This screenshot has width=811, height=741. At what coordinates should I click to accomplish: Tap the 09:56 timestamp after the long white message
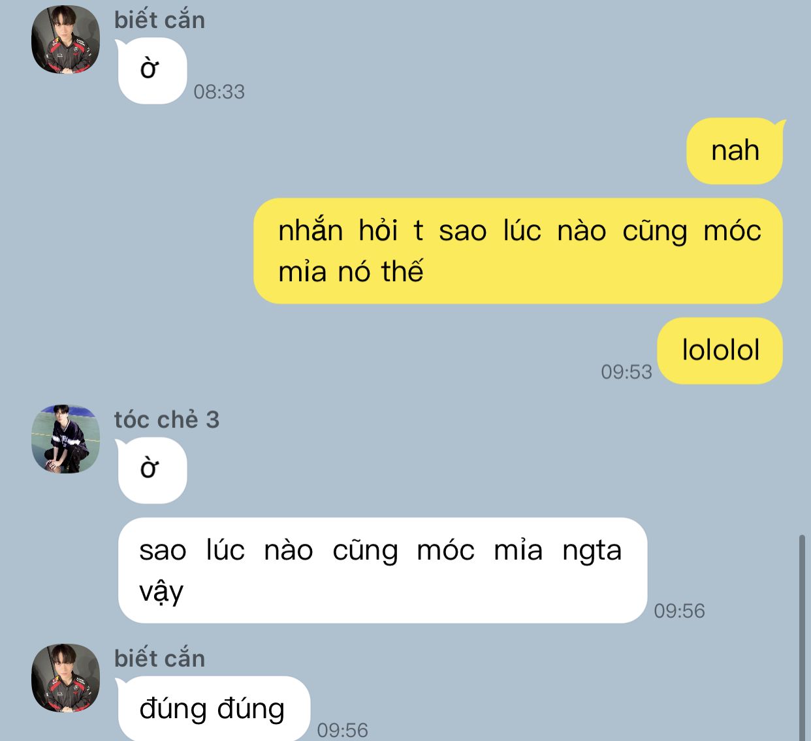coord(679,611)
